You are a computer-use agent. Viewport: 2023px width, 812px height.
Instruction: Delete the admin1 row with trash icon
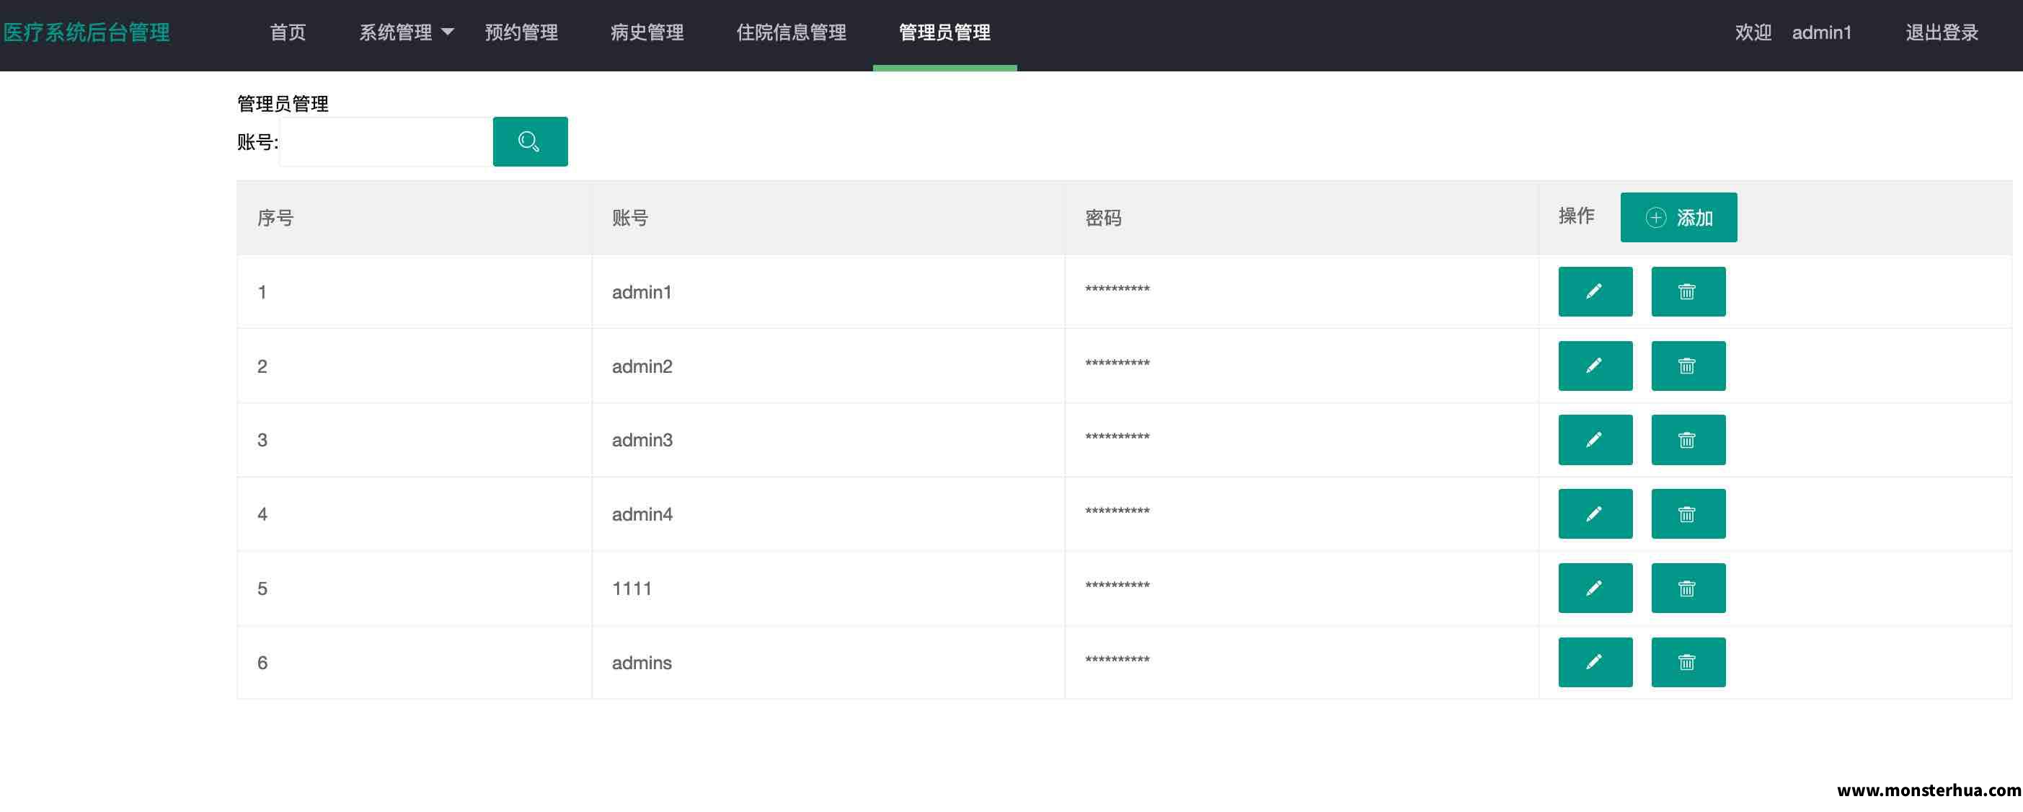pyautogui.click(x=1688, y=291)
